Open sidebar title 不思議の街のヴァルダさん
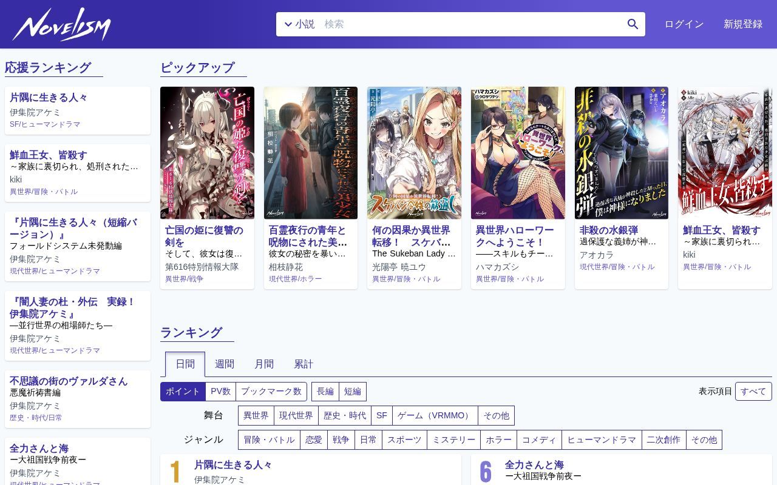The width and height of the screenshot is (777, 485). (69, 381)
